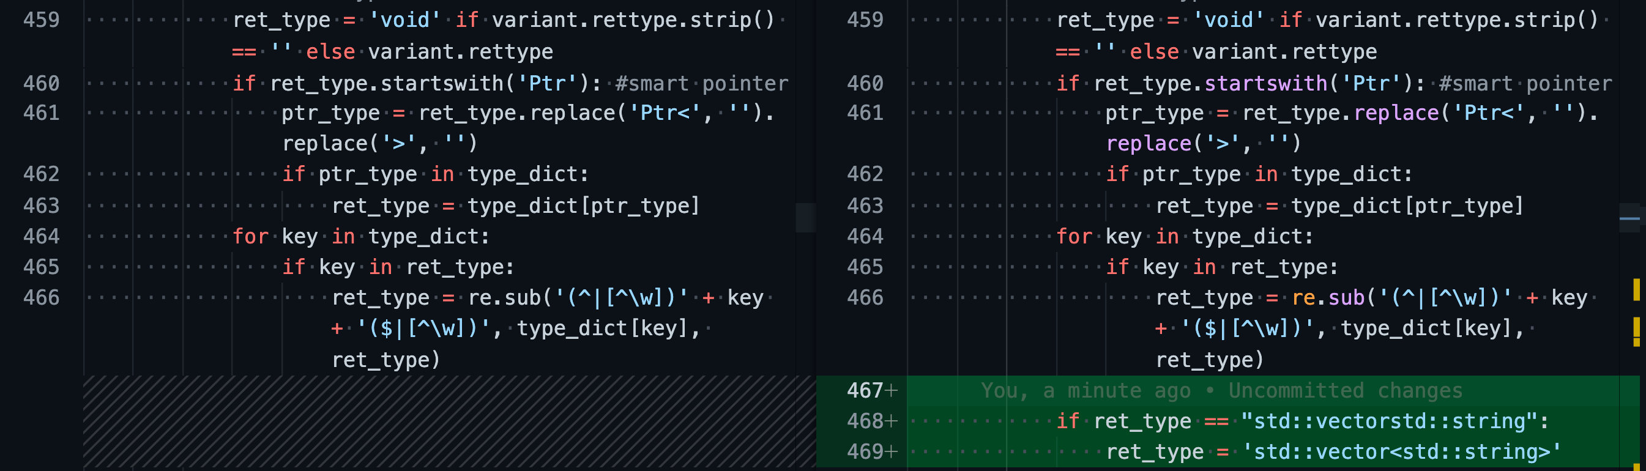Click the left pane's vertical scrollbar slider
The width and height of the screenshot is (1646, 471).
(x=805, y=217)
